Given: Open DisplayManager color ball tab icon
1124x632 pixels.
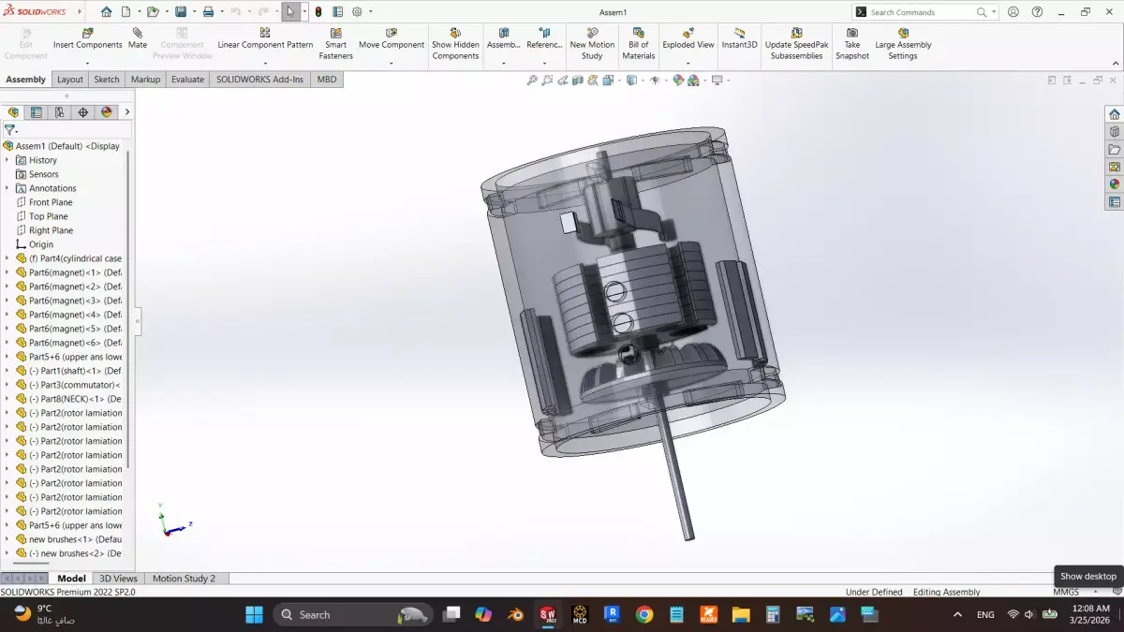Looking at the screenshot, I should tap(107, 112).
